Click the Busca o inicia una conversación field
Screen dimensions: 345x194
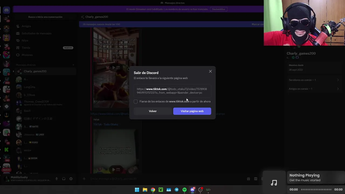(45, 17)
